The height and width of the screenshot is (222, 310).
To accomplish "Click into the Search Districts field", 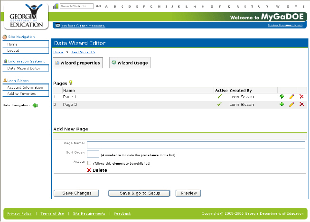I will (77, 6).
